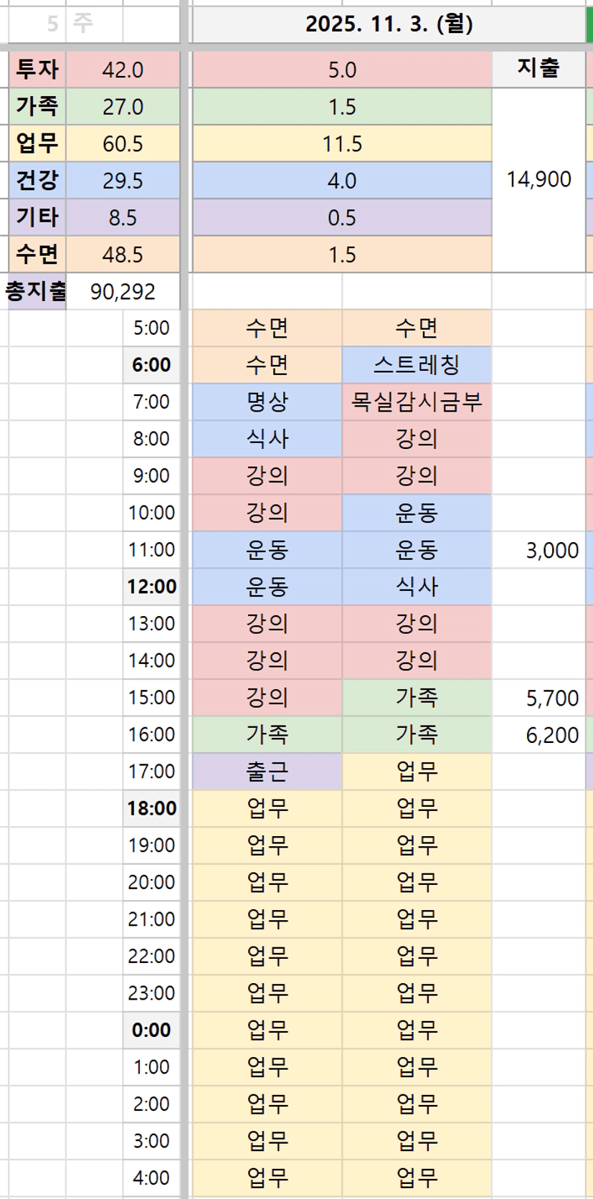This screenshot has width=593, height=1199.
Task: Click the 건강 category label
Action: (x=37, y=180)
